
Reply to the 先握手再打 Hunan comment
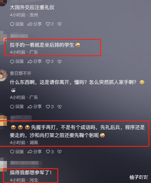tap(17, 152)
